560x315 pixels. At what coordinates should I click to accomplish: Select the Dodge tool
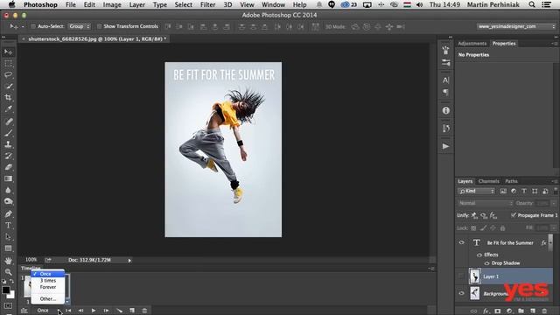(8, 201)
